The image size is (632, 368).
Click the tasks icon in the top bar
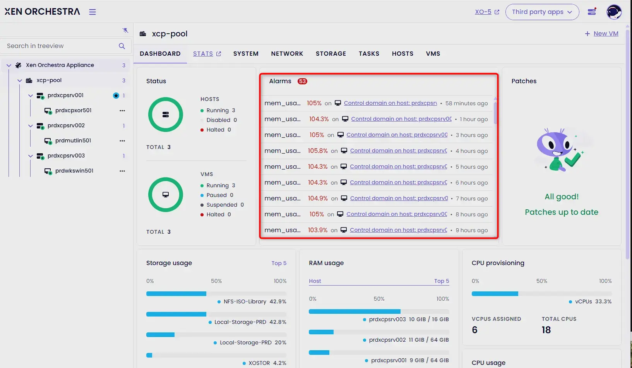click(592, 12)
